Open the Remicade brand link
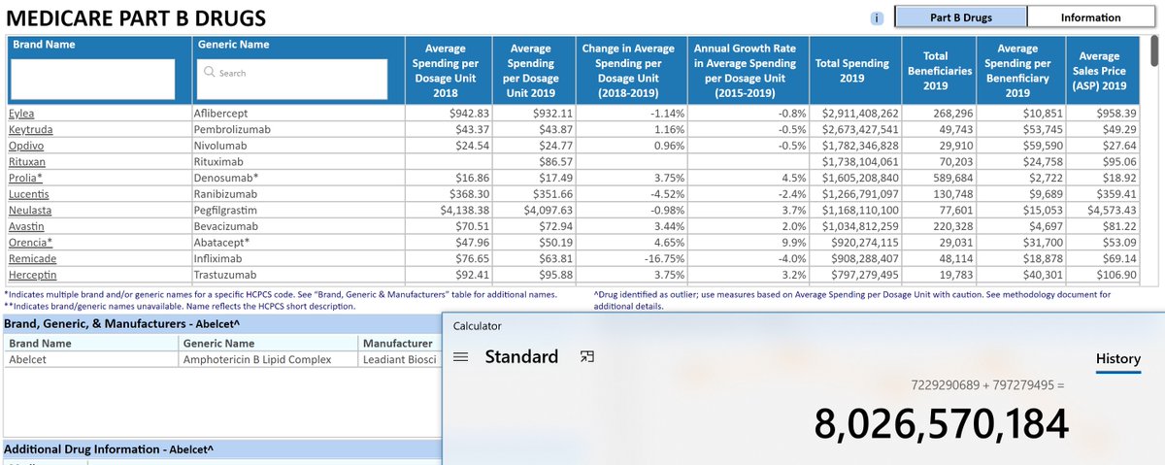This screenshot has width=1165, height=465. point(32,259)
